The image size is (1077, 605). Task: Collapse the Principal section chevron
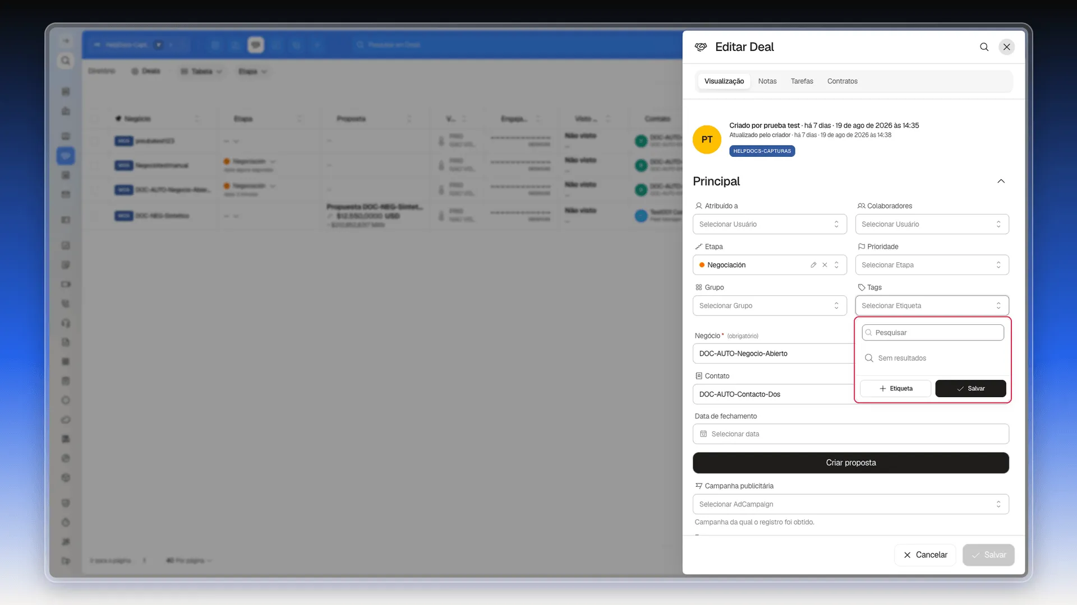[1001, 181]
